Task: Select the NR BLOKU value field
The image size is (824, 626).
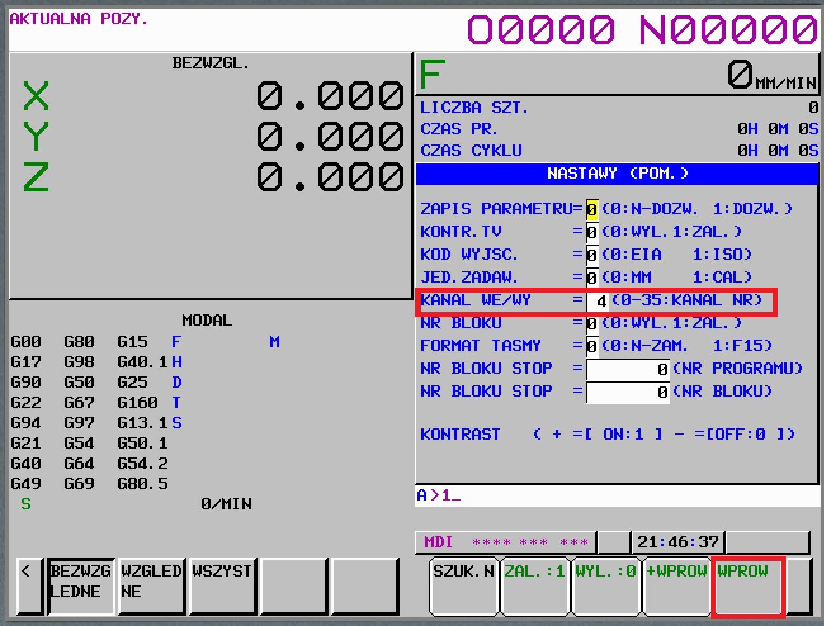Action: pyautogui.click(x=591, y=324)
